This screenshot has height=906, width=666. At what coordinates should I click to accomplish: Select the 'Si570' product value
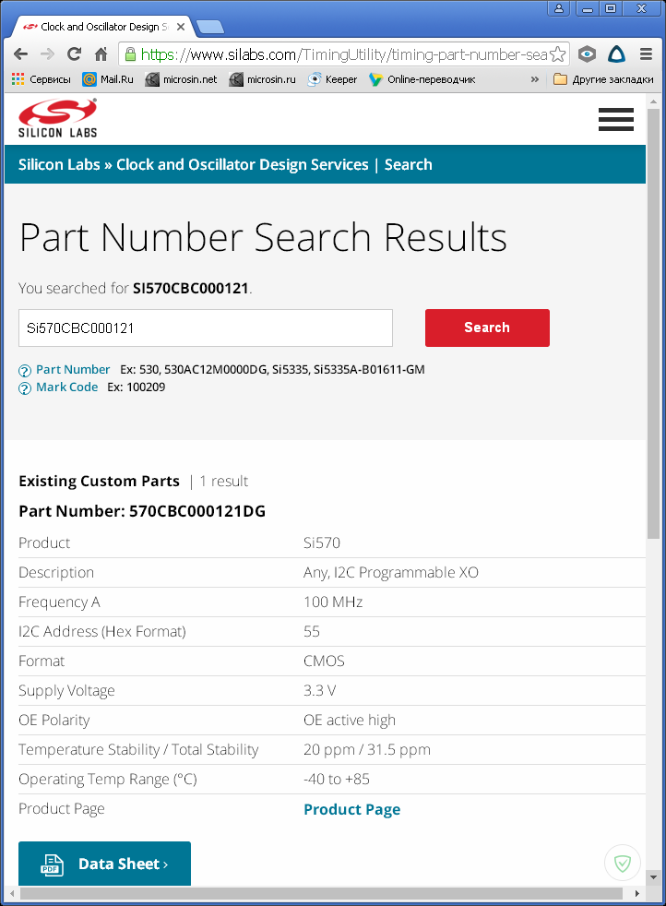click(322, 543)
